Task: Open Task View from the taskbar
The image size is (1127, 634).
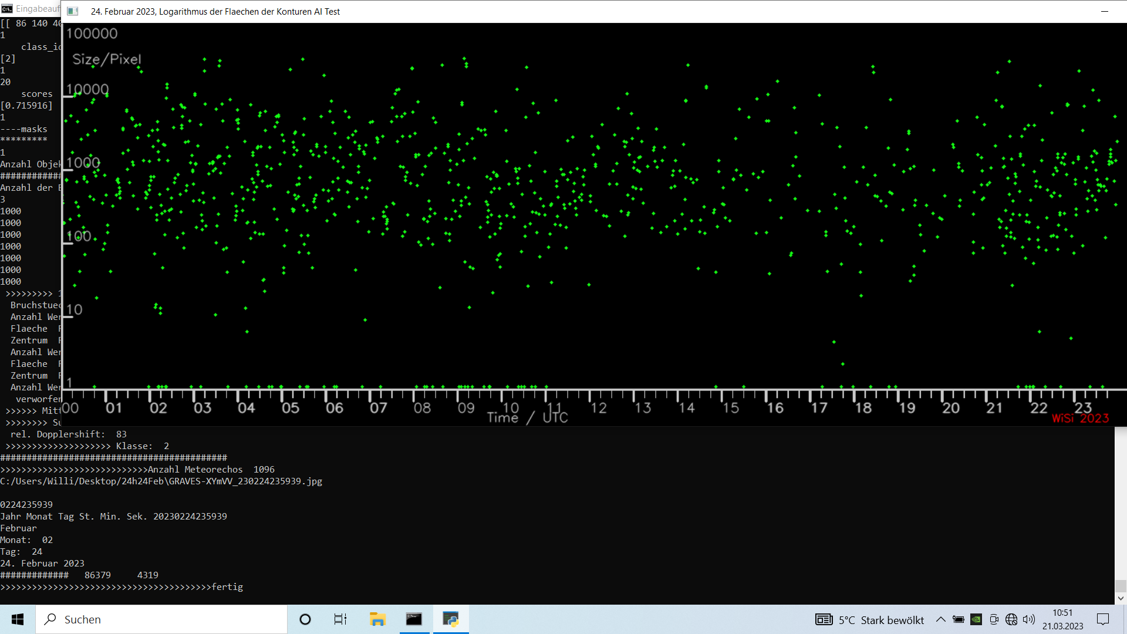Action: click(x=340, y=619)
